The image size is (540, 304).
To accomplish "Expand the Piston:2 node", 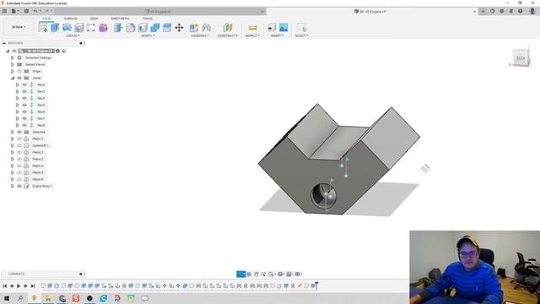I will click(13, 152).
